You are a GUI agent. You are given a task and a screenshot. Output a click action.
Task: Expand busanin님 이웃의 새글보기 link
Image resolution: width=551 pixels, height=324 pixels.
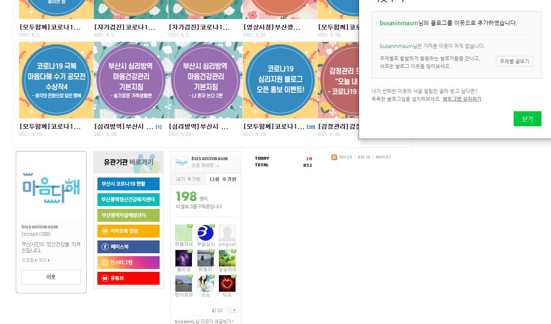coord(204,321)
